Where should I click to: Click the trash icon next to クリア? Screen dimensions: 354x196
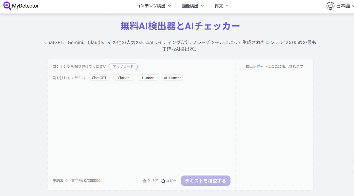(x=144, y=180)
